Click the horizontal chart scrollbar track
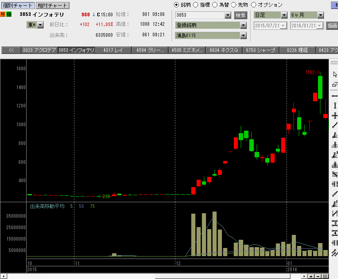The width and height of the screenshot is (338, 279). 154,276
